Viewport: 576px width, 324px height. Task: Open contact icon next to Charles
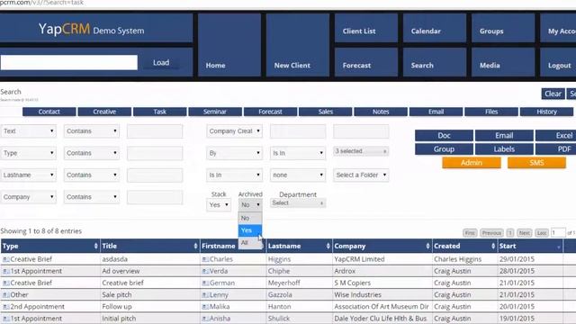205,259
